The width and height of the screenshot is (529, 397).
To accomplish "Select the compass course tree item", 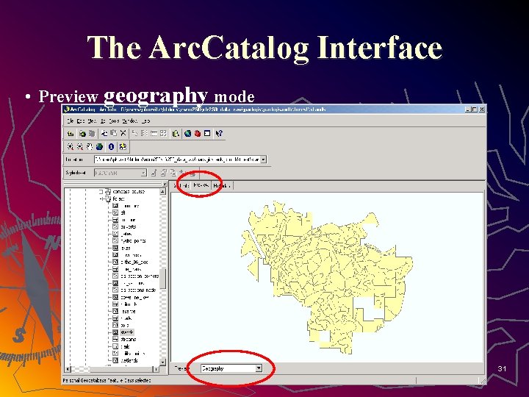I will pos(128,192).
